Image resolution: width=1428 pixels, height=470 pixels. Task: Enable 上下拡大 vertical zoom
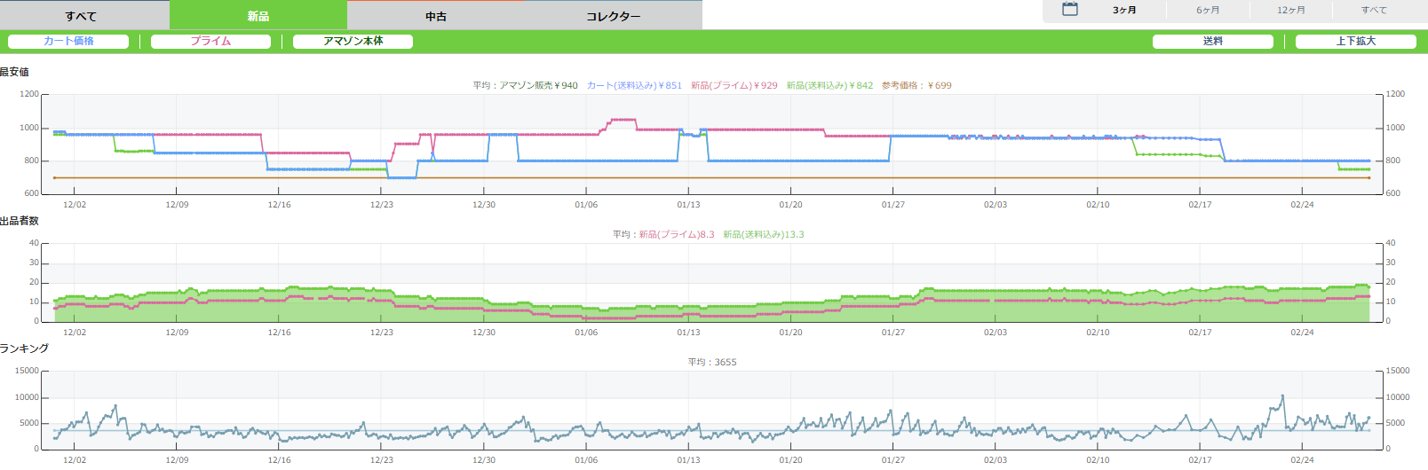[1355, 42]
